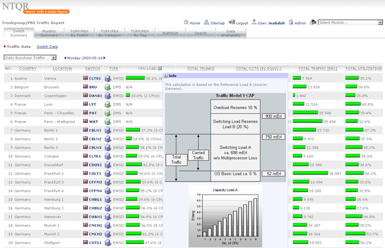The width and height of the screenshot is (385, 248).
Task: Click the Home icon in the header
Action: (186, 23)
